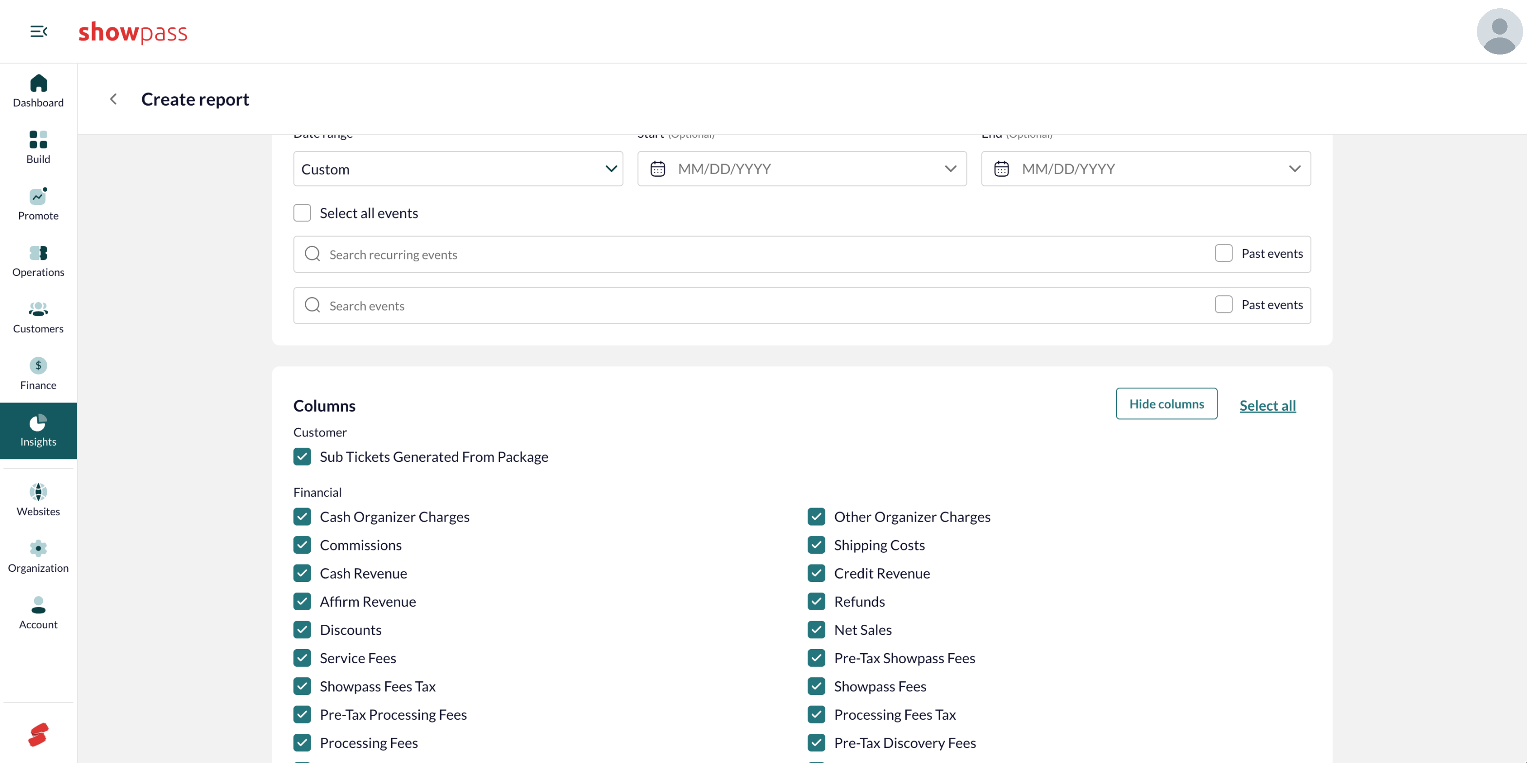Open the Account person icon

coord(38,605)
